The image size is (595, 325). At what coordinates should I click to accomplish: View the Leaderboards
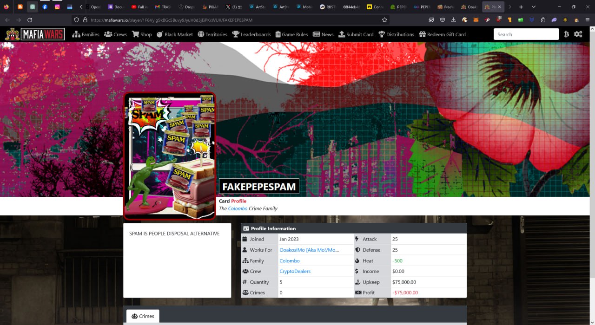coord(251,34)
